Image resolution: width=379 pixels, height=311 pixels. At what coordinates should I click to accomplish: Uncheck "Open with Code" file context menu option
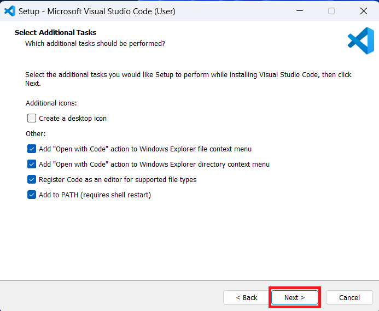[x=32, y=149]
